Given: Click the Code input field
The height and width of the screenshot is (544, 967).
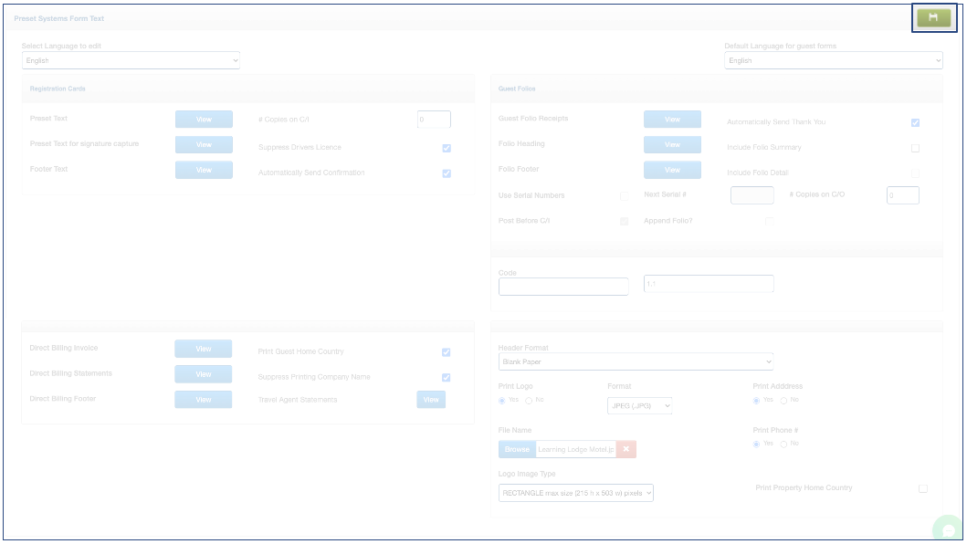Looking at the screenshot, I should pos(563,287).
